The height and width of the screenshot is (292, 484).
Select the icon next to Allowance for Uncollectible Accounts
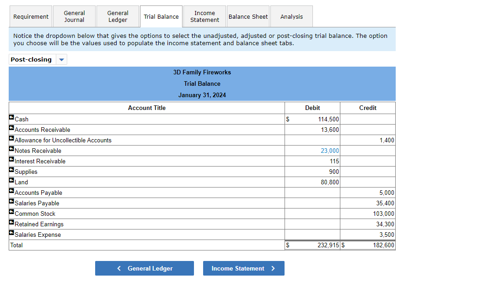click(x=11, y=139)
